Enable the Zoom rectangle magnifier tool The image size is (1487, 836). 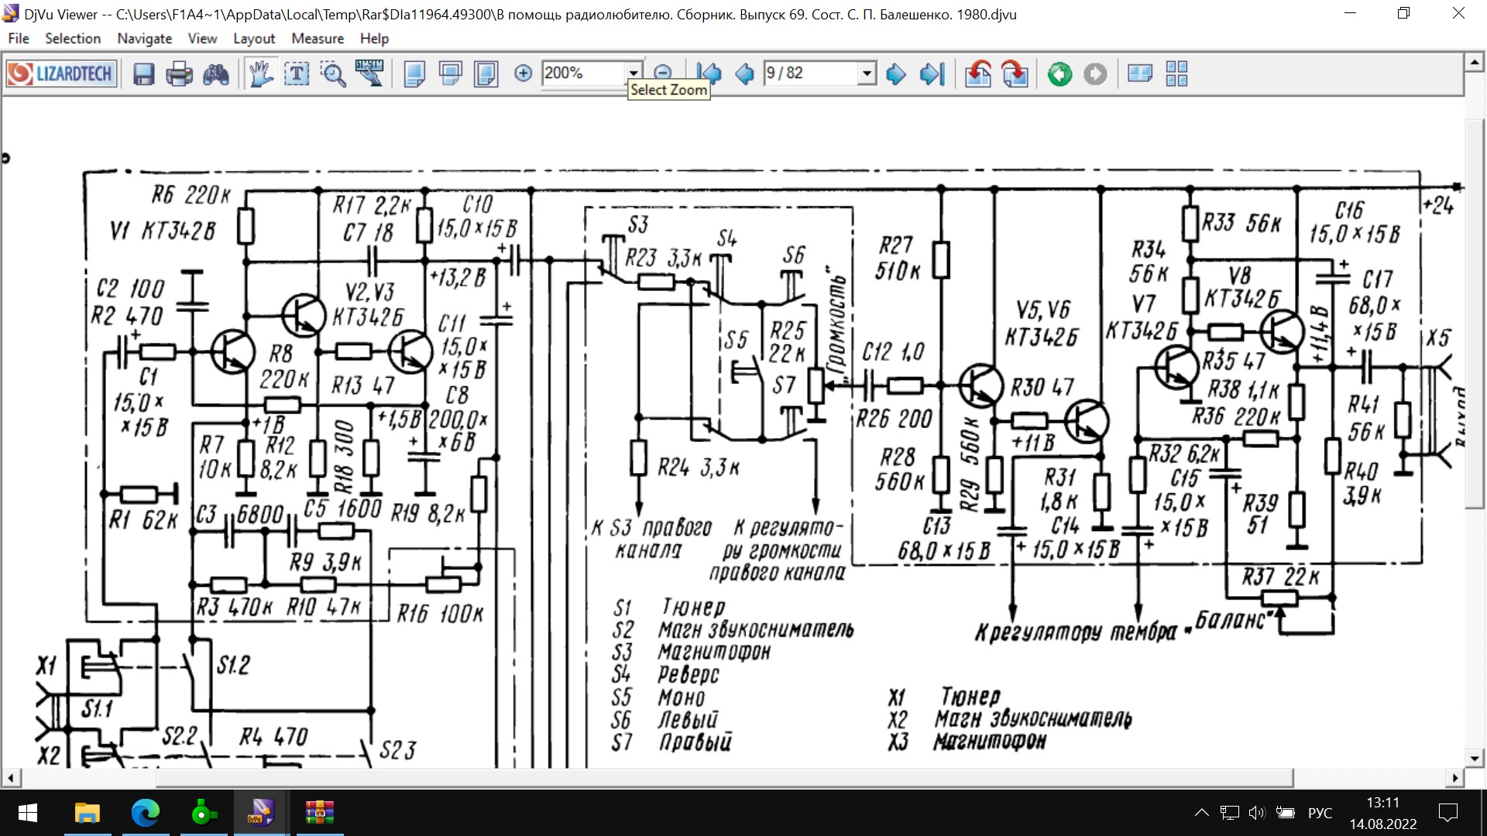334,74
